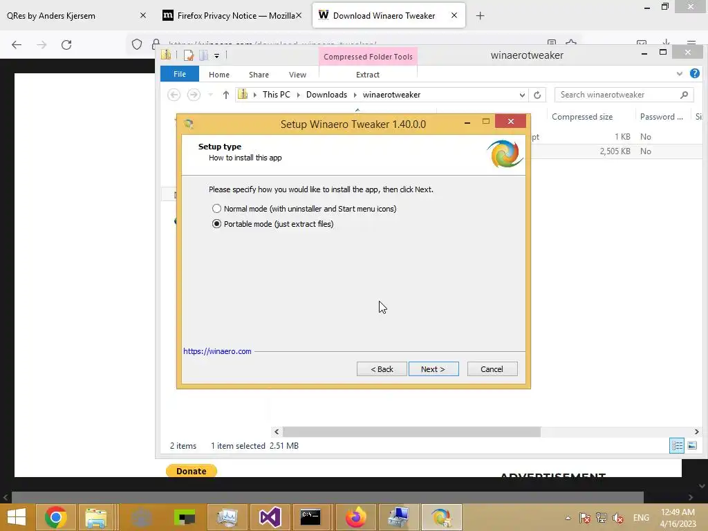Click Explorer scrollbar left arrow

(x=277, y=431)
